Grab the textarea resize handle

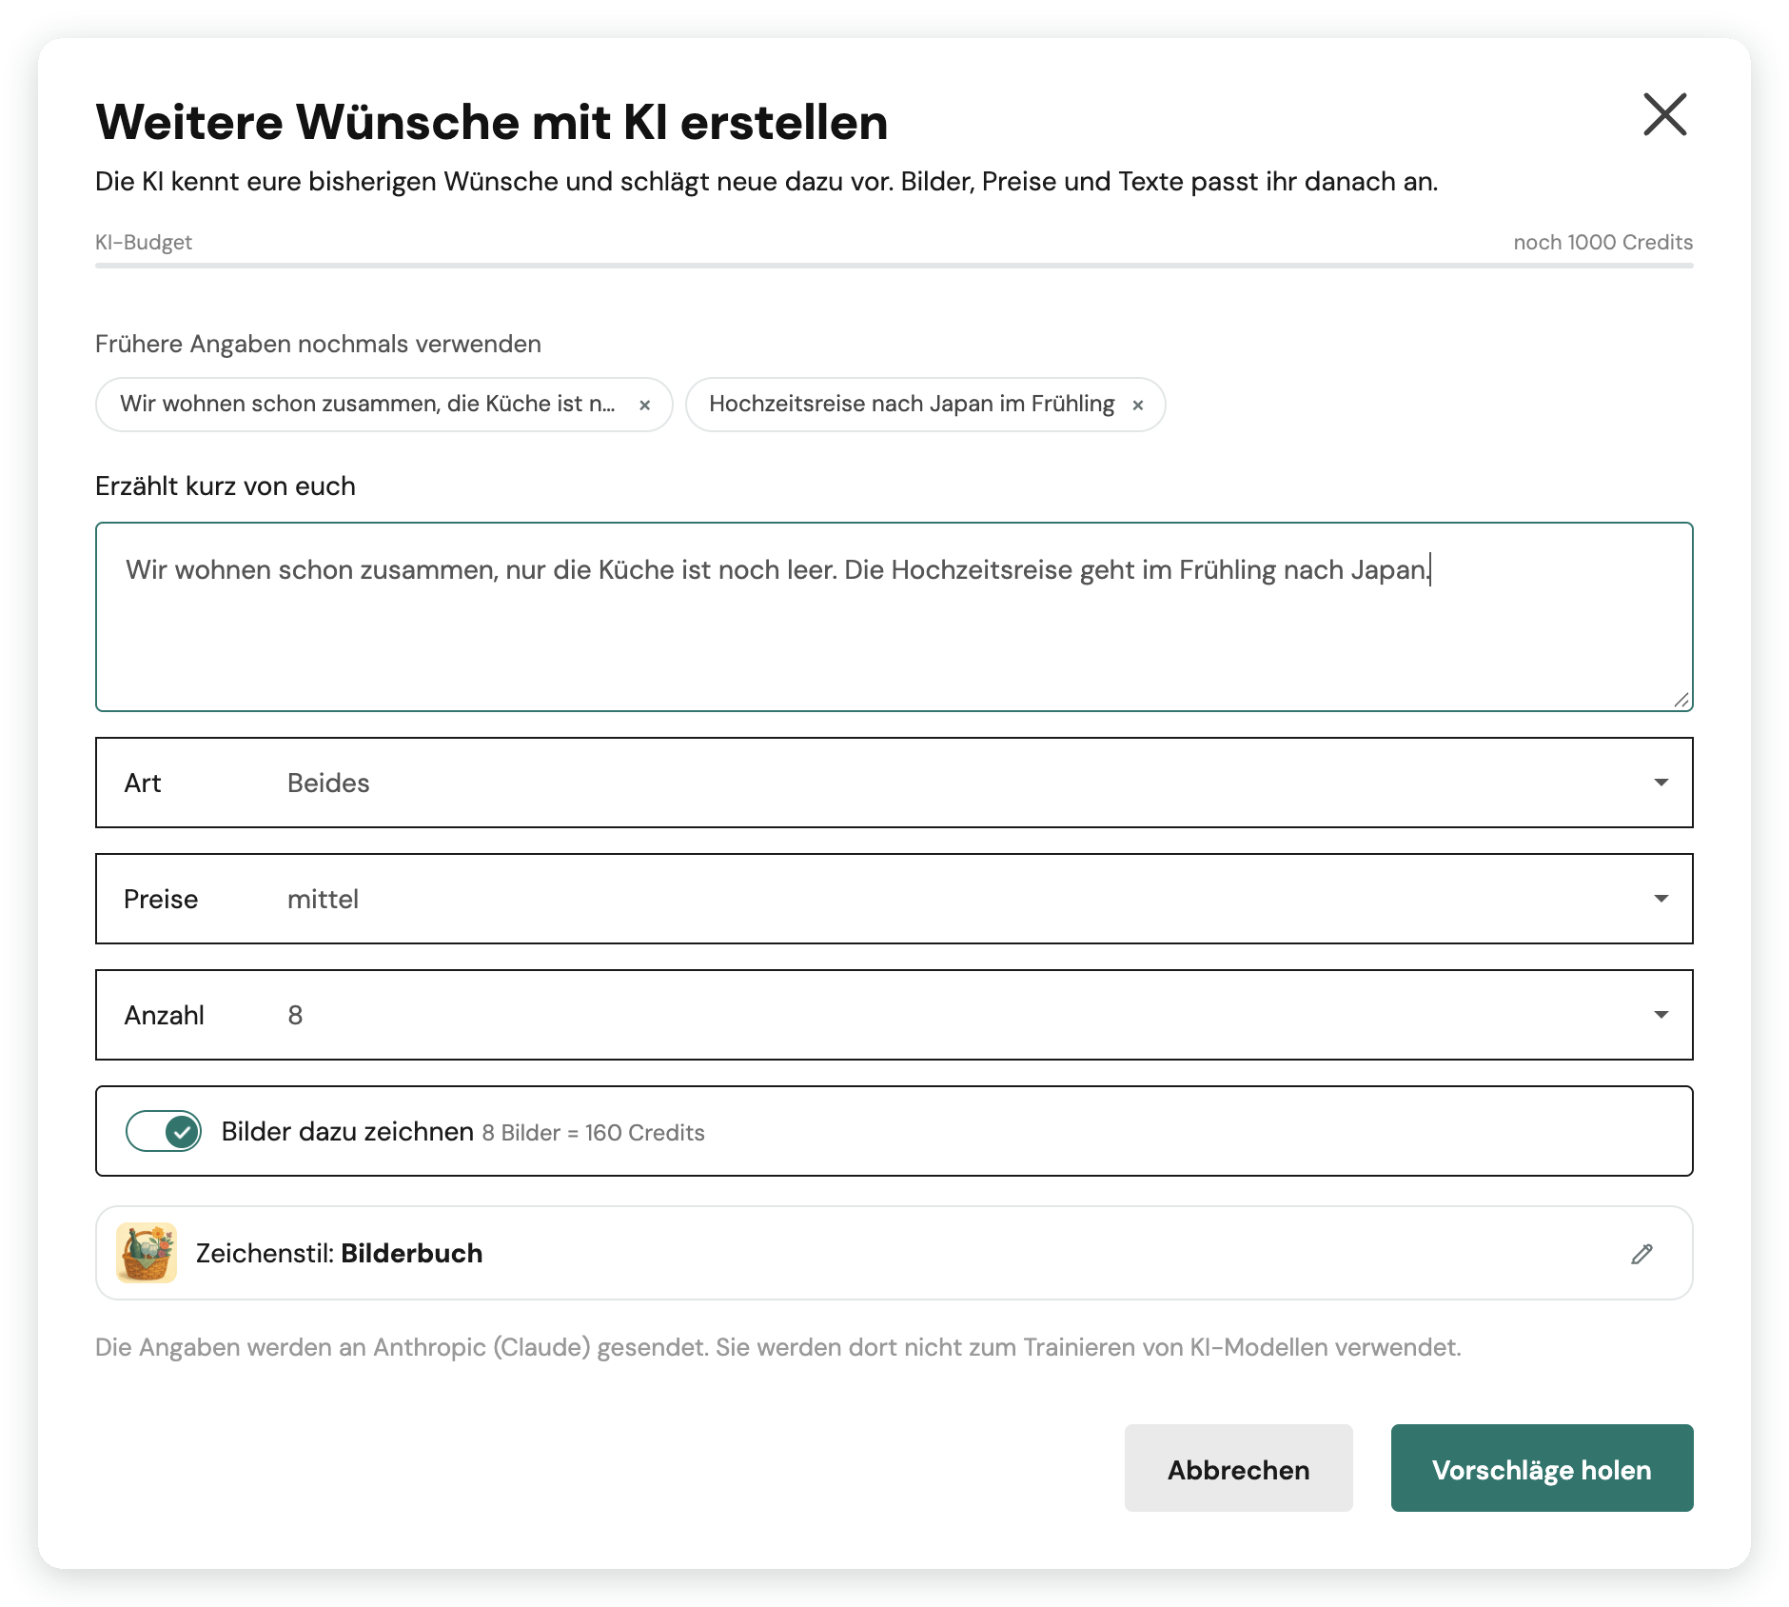(x=1681, y=699)
